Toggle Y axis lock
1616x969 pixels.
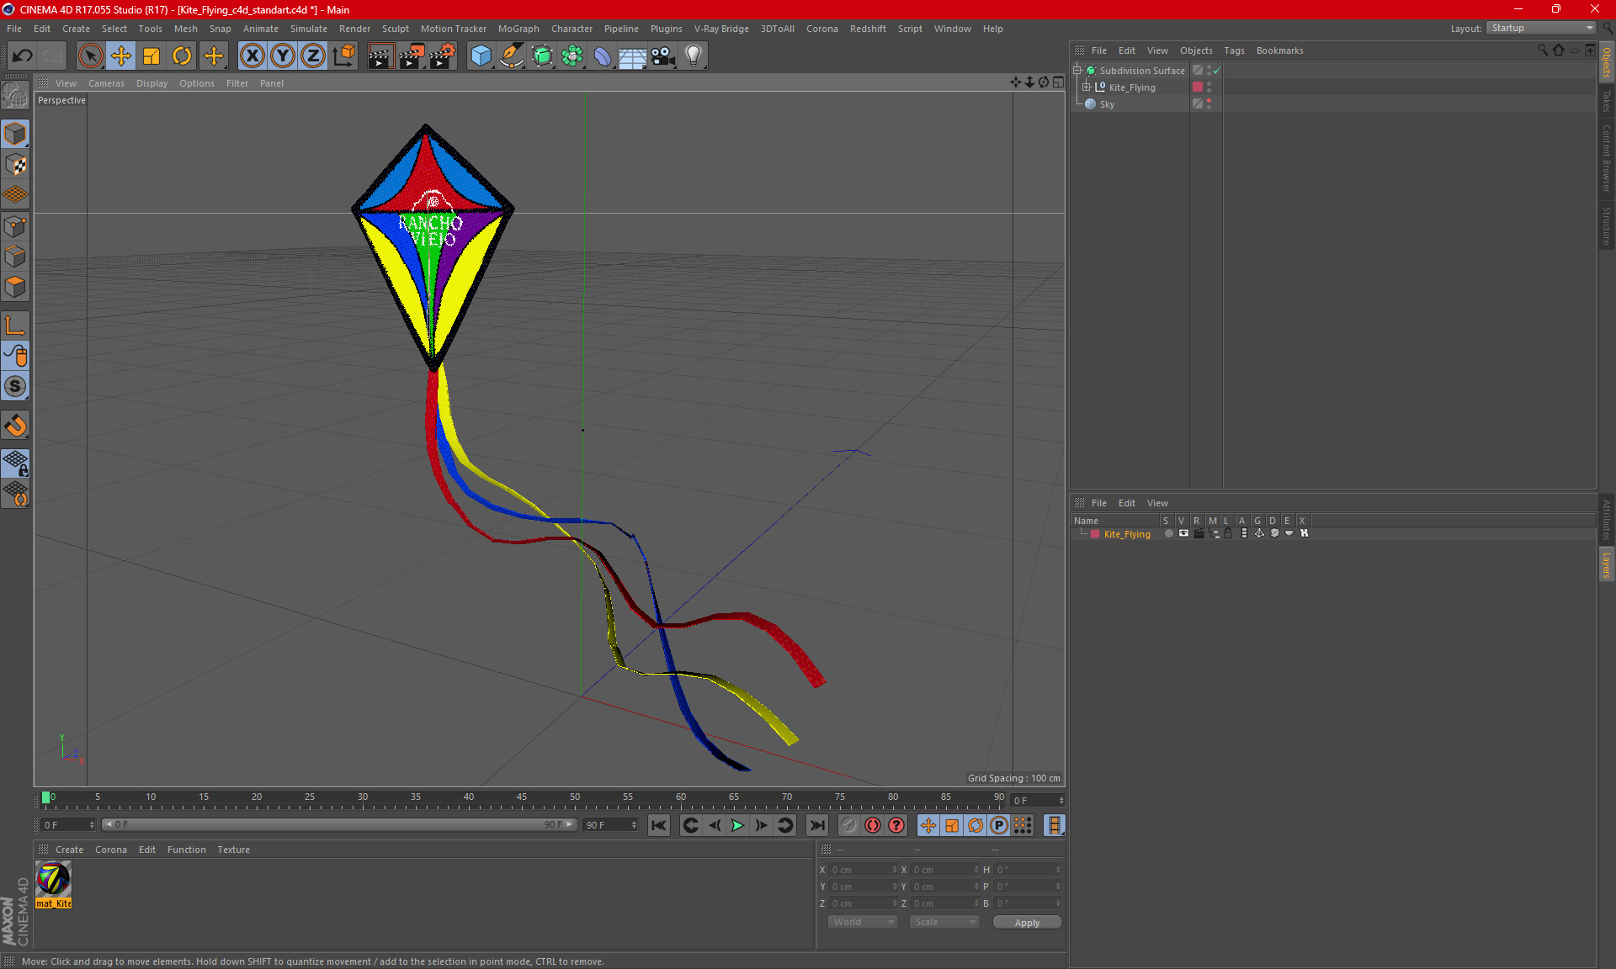click(283, 56)
